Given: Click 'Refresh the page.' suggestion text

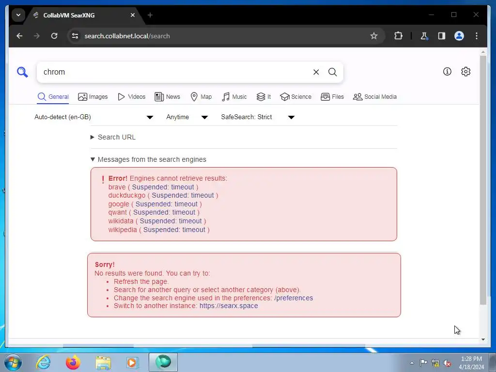Looking at the screenshot, I should pyautogui.click(x=141, y=281).
